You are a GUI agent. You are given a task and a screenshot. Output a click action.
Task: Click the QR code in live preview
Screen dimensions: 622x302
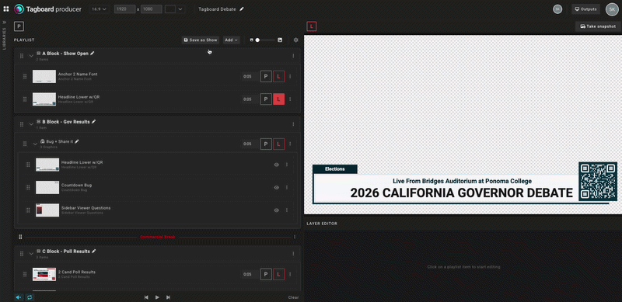pyautogui.click(x=598, y=181)
